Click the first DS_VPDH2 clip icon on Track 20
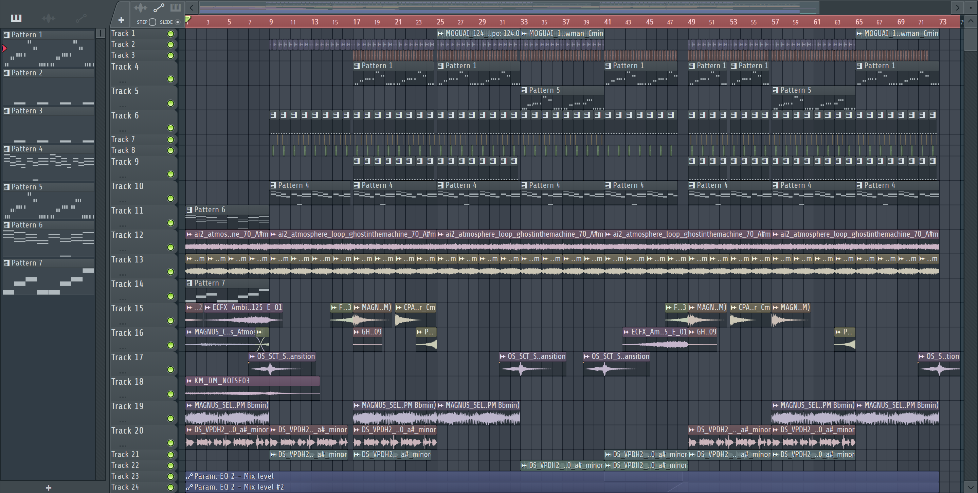This screenshot has width=978, height=493. (x=189, y=430)
